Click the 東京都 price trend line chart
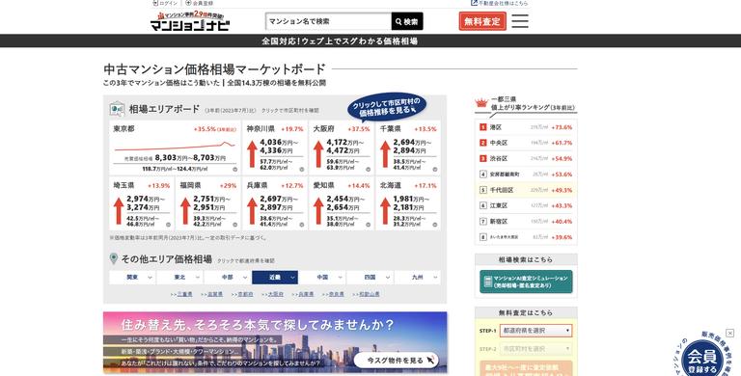 [x=175, y=146]
